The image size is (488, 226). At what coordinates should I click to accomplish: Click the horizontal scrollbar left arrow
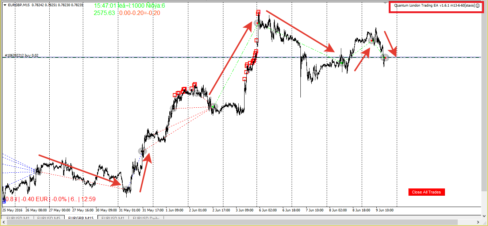tap(3, 222)
